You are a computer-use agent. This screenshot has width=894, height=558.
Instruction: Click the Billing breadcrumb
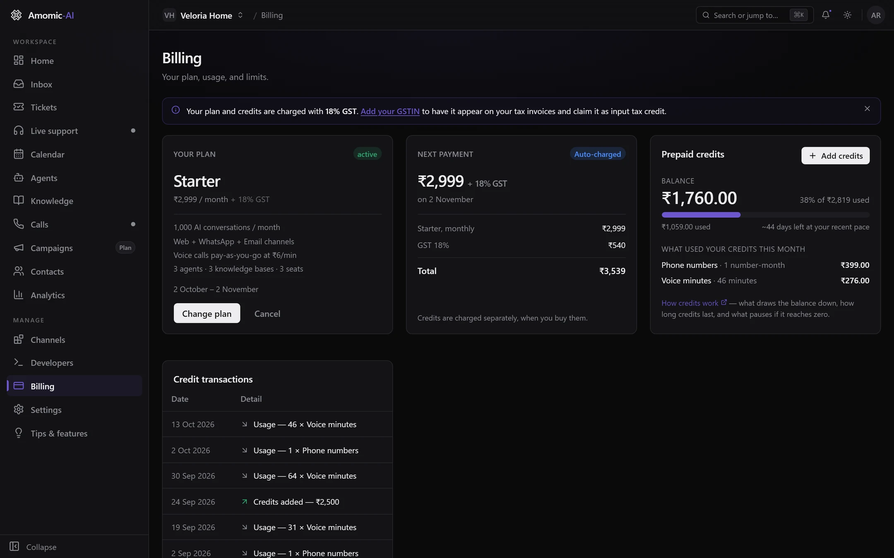[272, 15]
